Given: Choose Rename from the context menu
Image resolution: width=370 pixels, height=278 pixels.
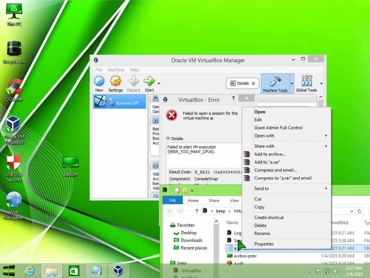Looking at the screenshot, I should 287,233.
